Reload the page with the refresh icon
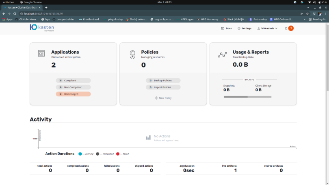 tap(15, 14)
